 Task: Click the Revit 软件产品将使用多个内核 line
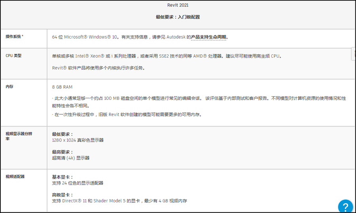click(x=98, y=68)
